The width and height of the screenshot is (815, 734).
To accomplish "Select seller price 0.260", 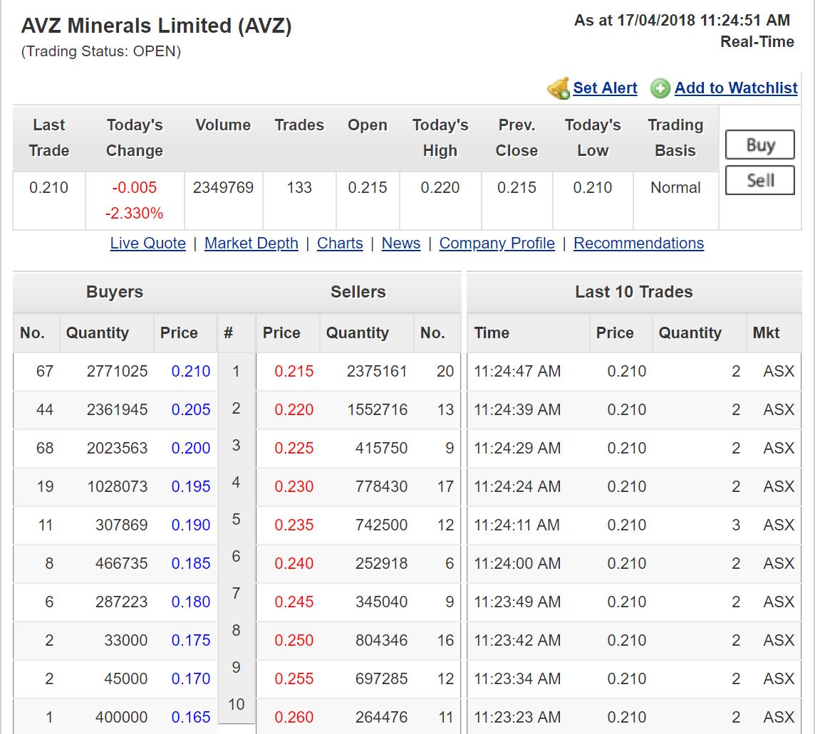I will 294,718.
